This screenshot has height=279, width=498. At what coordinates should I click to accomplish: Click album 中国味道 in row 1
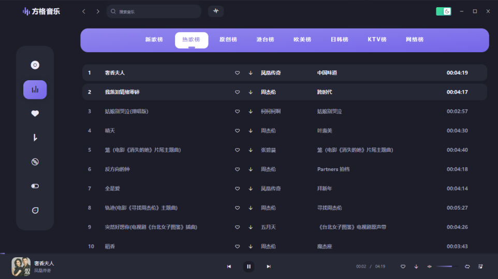pyautogui.click(x=327, y=72)
